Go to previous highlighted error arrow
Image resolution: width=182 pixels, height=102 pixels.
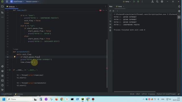click(x=104, y=10)
